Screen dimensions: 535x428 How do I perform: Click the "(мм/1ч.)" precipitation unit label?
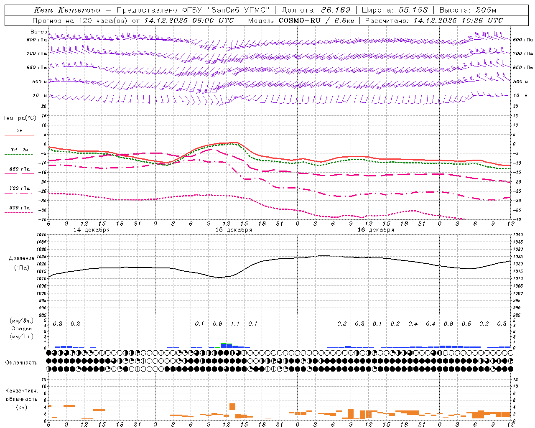coord(22,336)
